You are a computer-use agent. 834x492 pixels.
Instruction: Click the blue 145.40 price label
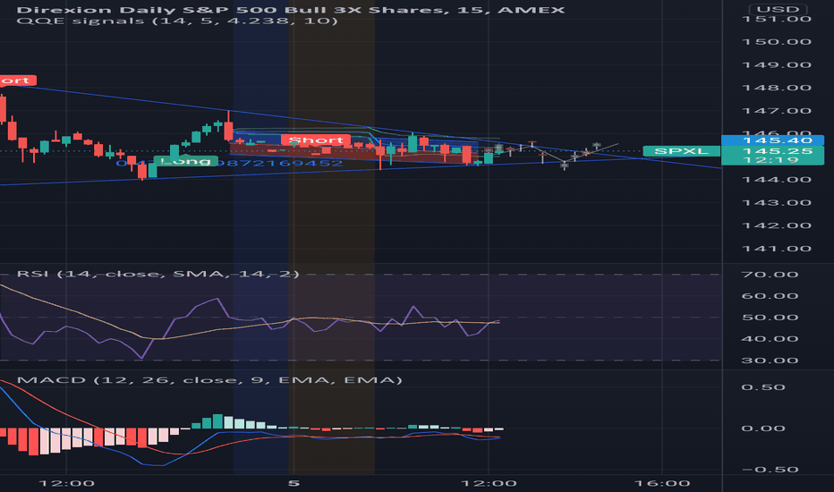tap(772, 140)
